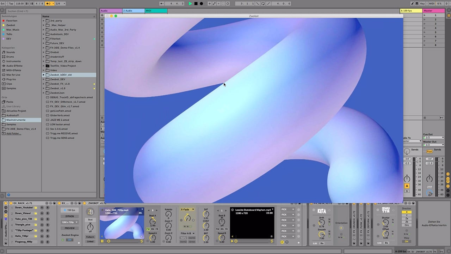Click the loop icon of video A
This screenshot has height=254, width=451.
pos(142,241)
